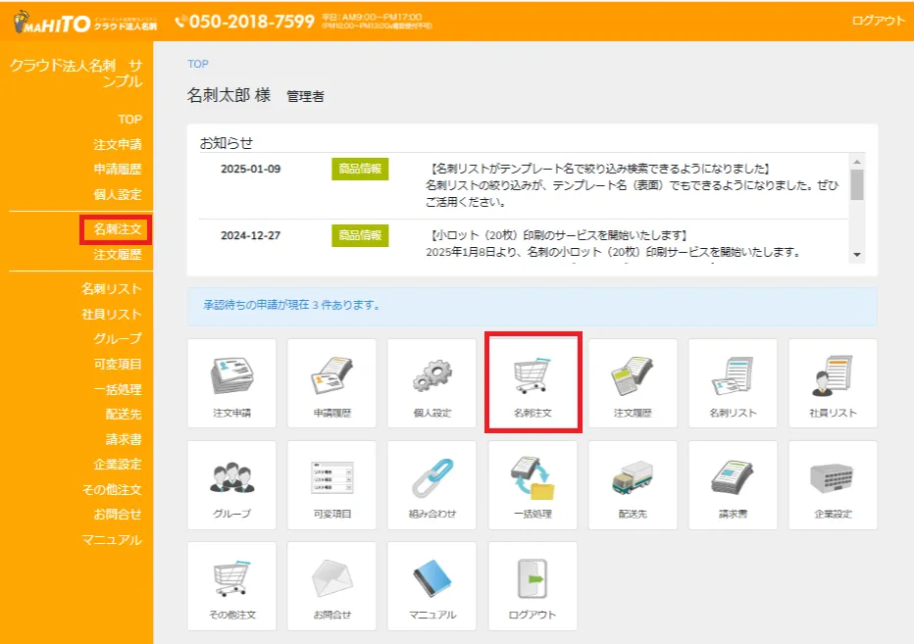914x644 pixels.
Task: Open the 名刺リスト business card list icon
Action: 732,382
